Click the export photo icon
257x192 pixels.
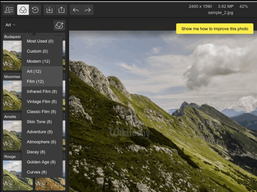coord(61,10)
